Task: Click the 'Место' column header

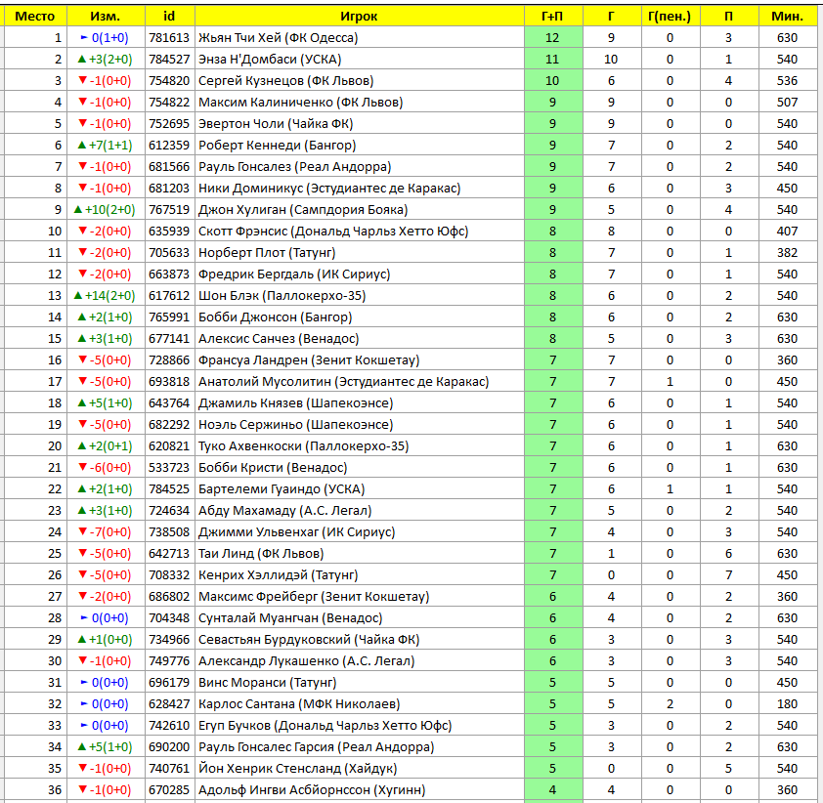Action: (x=35, y=17)
